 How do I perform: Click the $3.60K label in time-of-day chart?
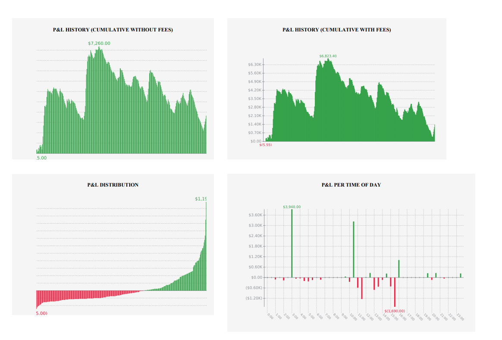tap(255, 215)
